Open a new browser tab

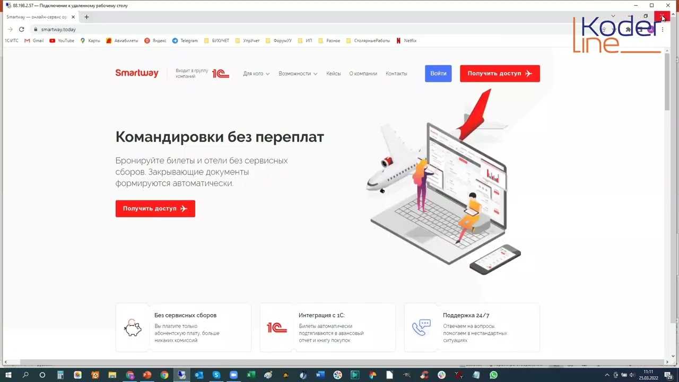86,17
